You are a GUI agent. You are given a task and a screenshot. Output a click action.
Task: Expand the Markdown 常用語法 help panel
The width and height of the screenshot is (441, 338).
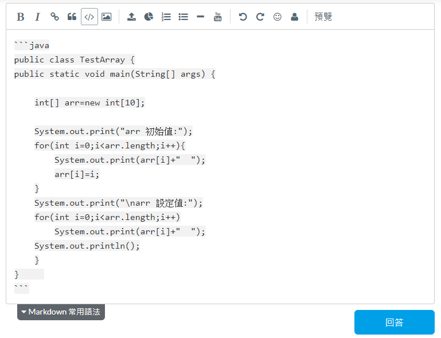pyautogui.click(x=61, y=312)
